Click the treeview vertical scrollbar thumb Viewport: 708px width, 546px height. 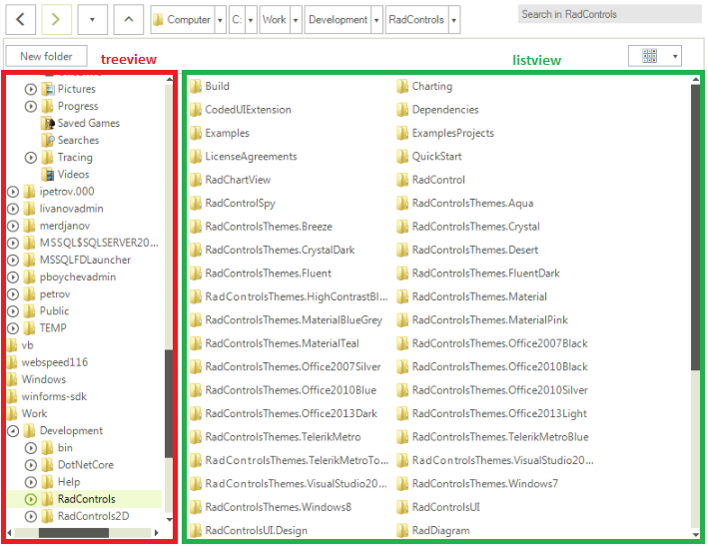click(169, 404)
